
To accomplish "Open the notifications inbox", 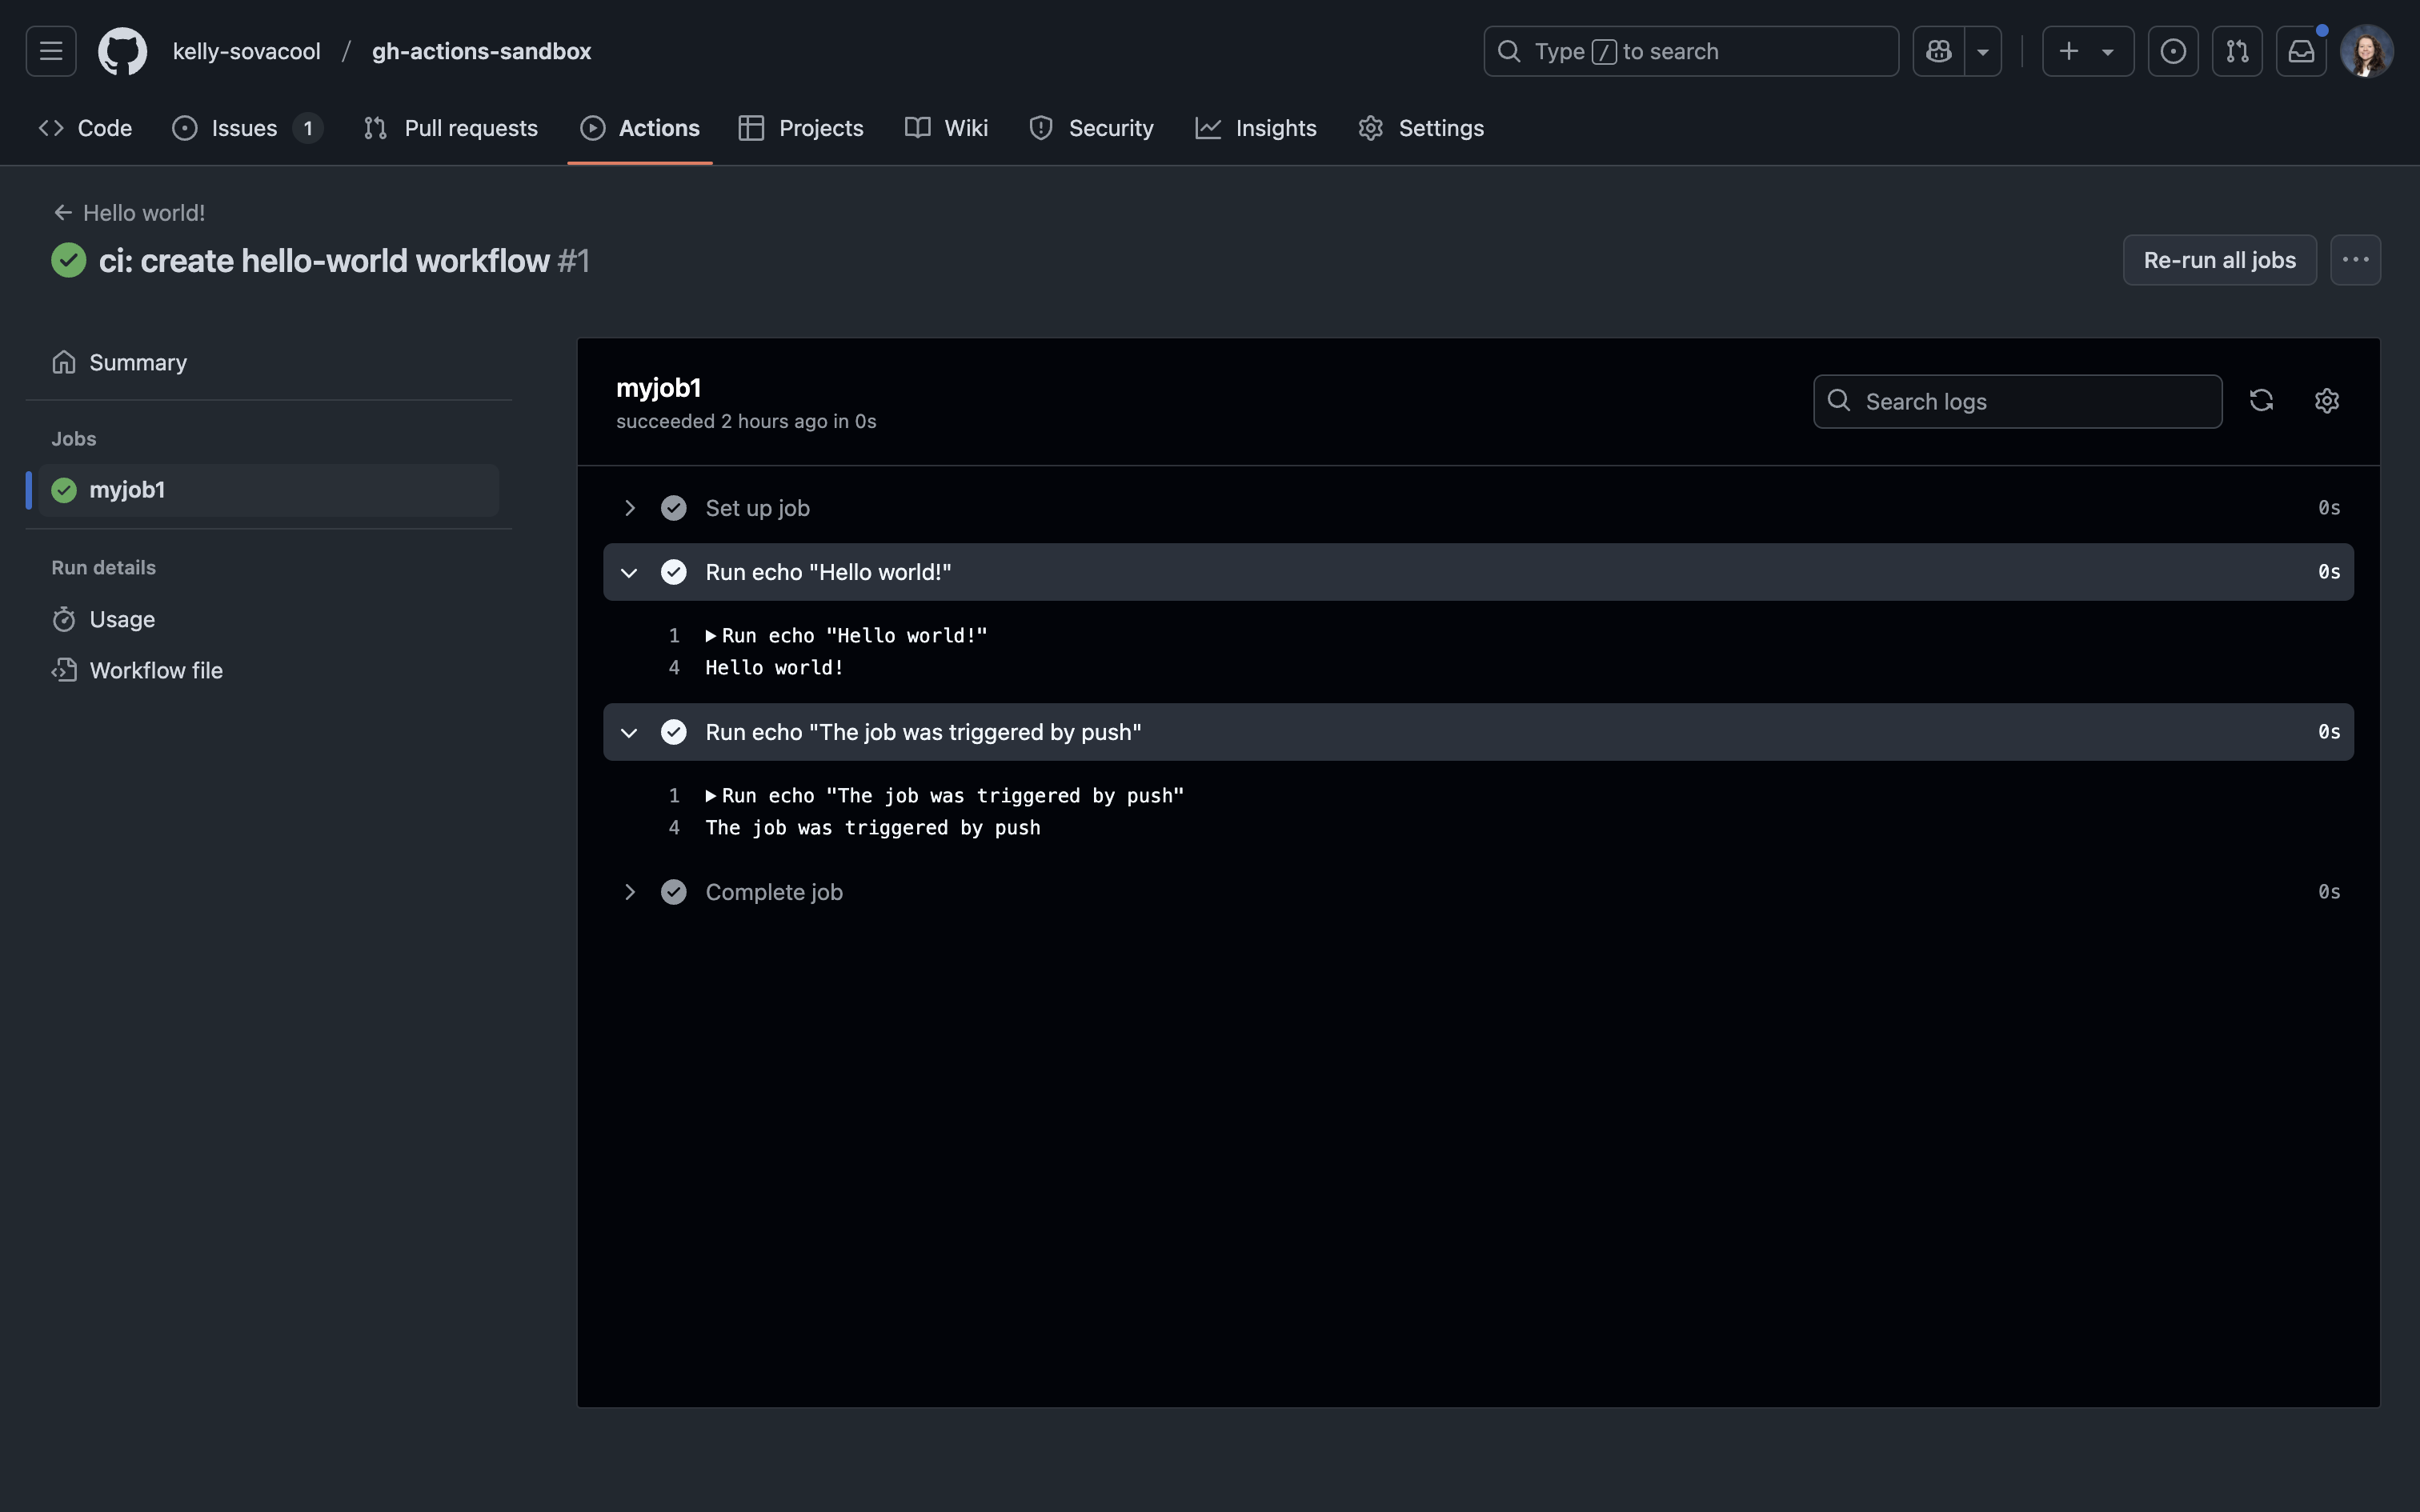I will pos(2301,51).
